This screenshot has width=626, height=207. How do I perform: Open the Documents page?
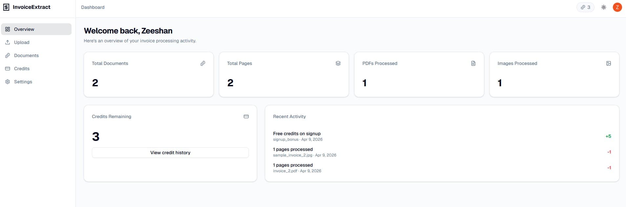(36, 55)
